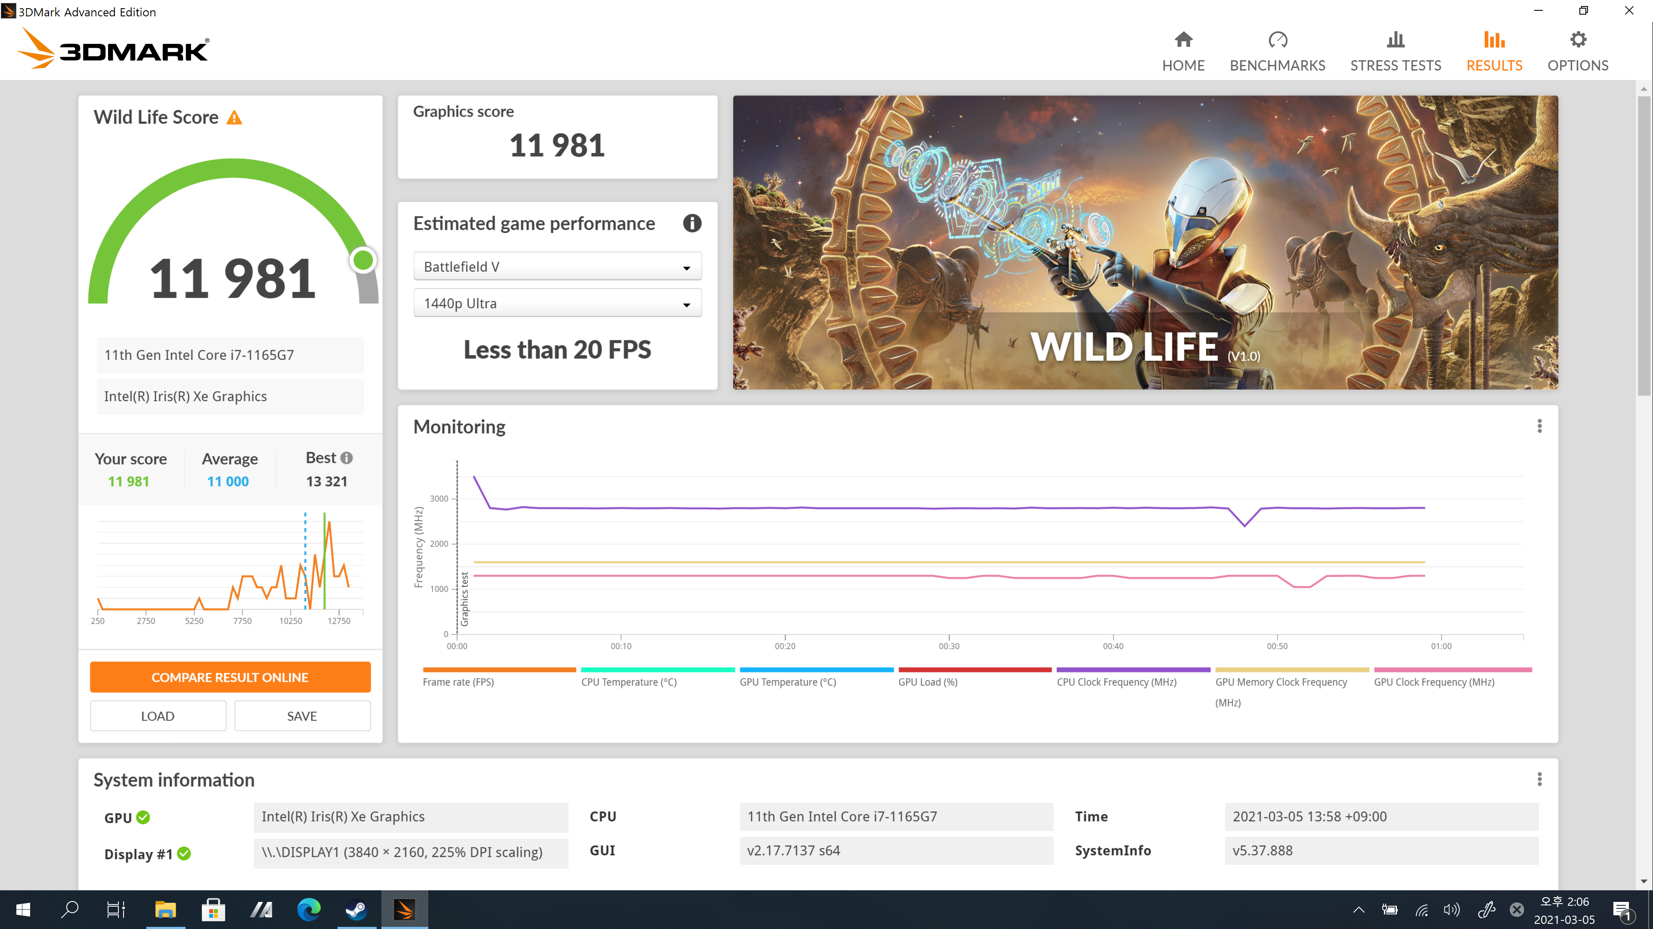Show hidden system tray icons chevron
This screenshot has width=1653, height=929.
[1359, 909]
